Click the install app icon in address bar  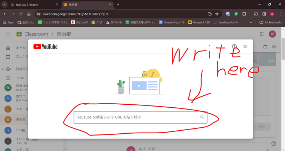(x=210, y=14)
